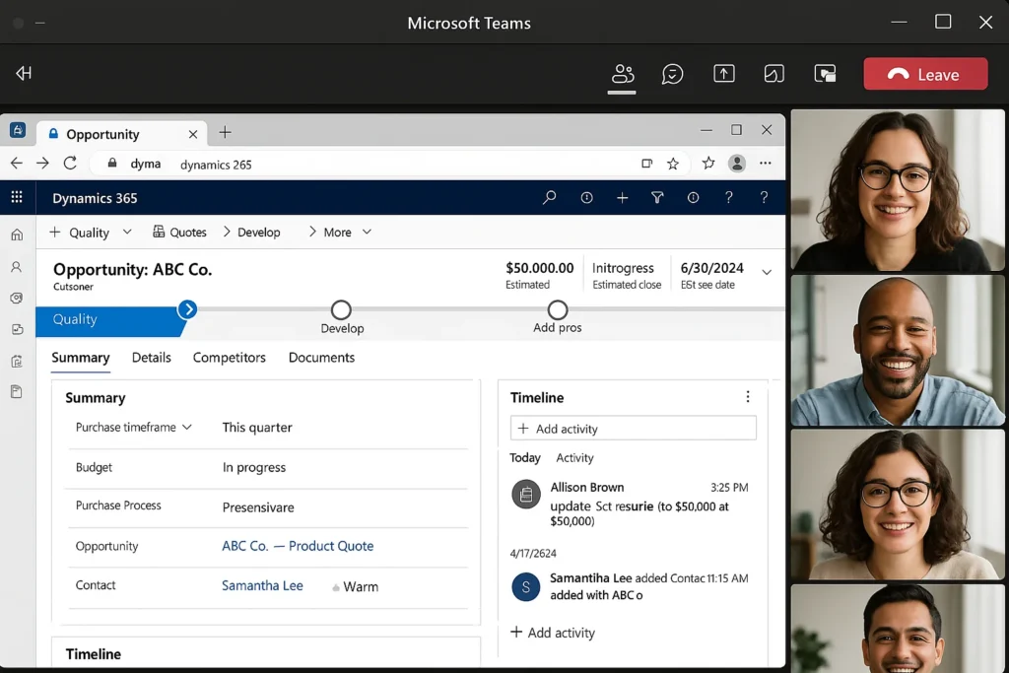Click the tab icon inside the address bar
The image size is (1009, 673).
pos(646,164)
